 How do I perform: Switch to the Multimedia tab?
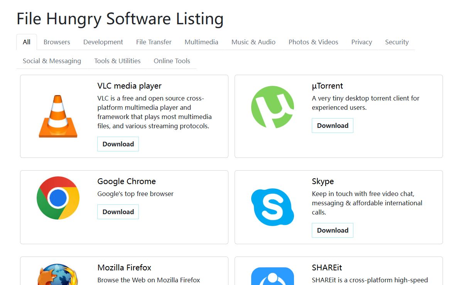coord(201,42)
